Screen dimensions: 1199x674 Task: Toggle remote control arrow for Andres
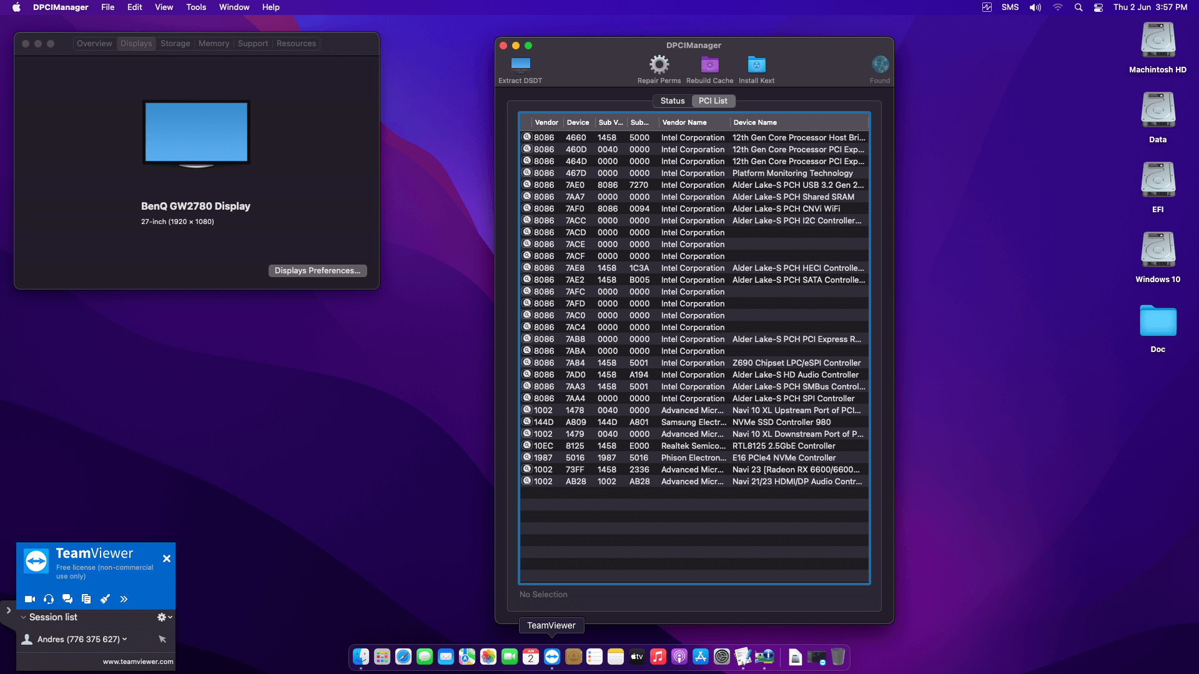[162, 639]
